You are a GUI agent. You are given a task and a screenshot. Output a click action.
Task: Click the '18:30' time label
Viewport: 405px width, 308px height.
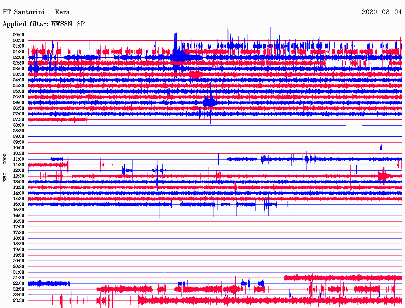coord(19,244)
